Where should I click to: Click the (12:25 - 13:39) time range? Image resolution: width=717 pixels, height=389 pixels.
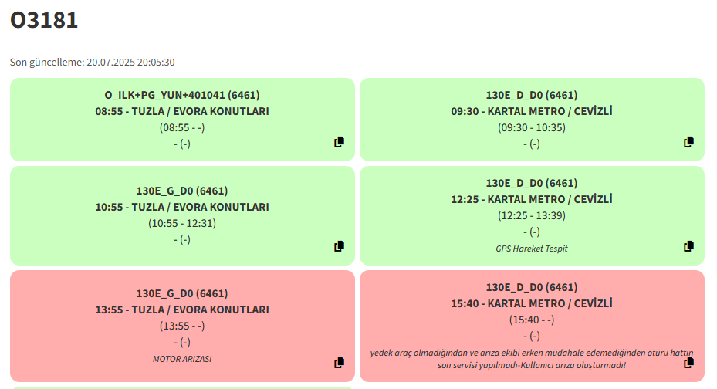(x=532, y=216)
